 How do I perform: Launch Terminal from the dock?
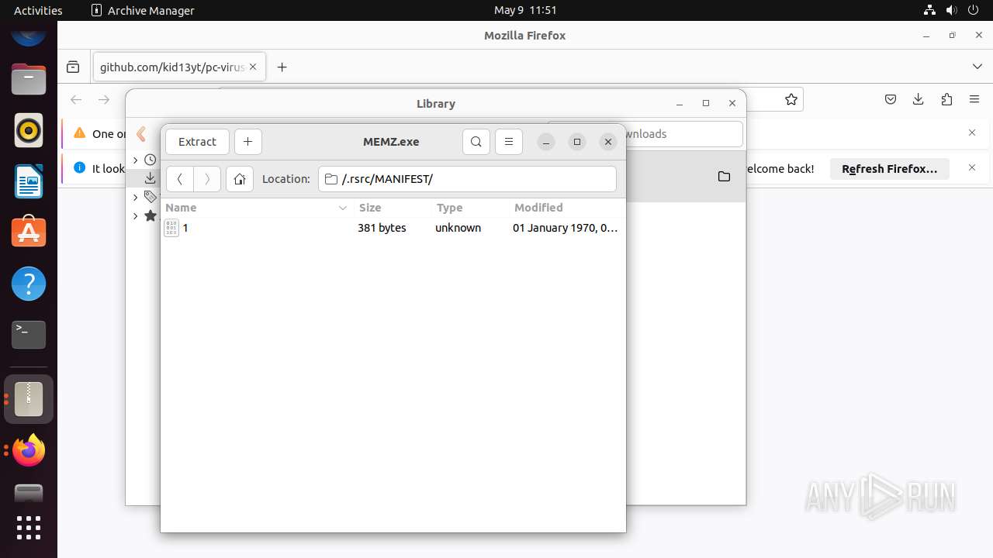[x=29, y=335]
